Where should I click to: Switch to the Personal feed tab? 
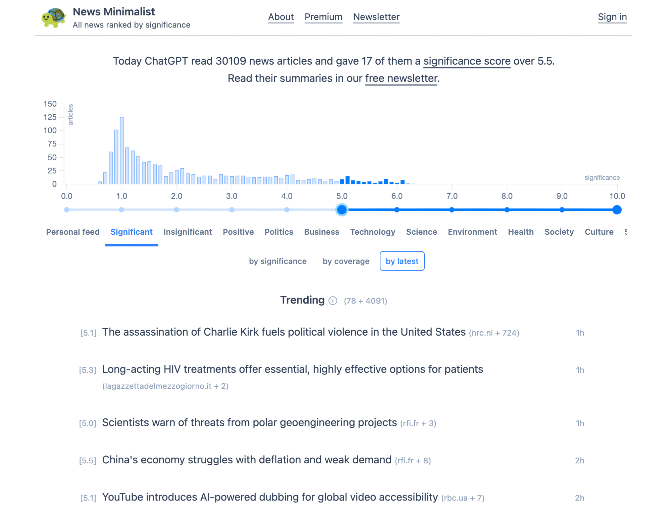pyautogui.click(x=73, y=232)
